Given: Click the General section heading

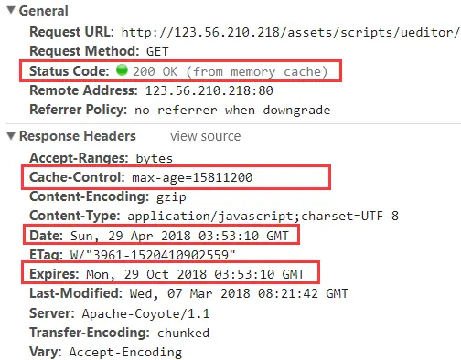Looking at the screenshot, I should [x=44, y=11].
